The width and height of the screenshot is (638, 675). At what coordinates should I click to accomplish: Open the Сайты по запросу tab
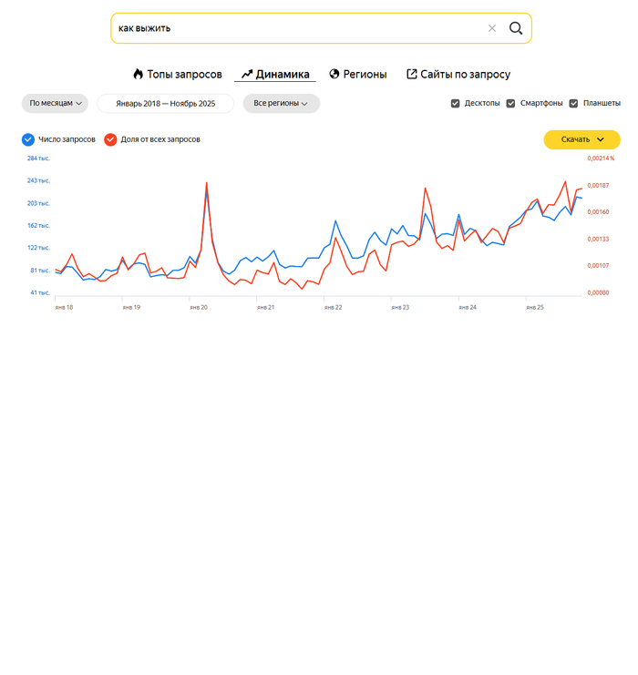[x=465, y=75]
